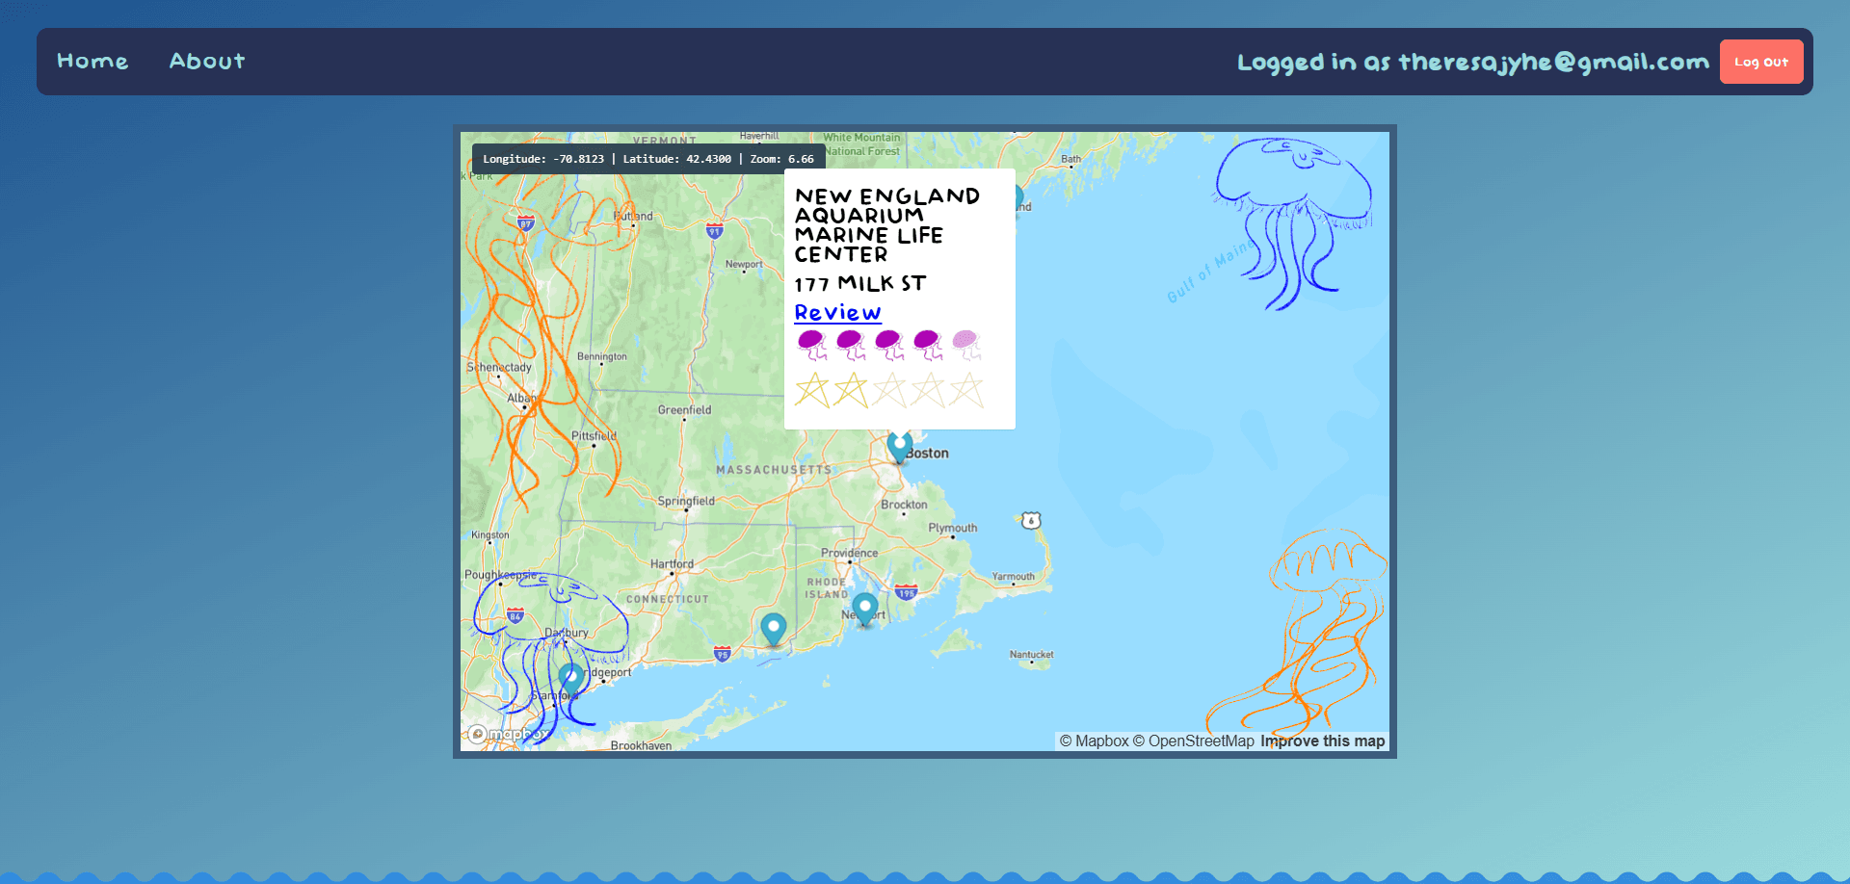The image size is (1850, 884).
Task: Go to the Home page
Action: (x=92, y=62)
